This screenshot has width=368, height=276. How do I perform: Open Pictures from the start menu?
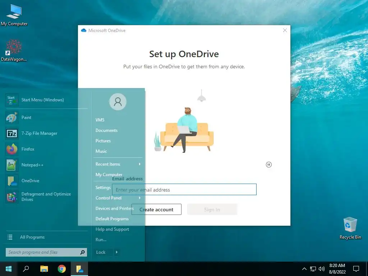click(x=103, y=141)
